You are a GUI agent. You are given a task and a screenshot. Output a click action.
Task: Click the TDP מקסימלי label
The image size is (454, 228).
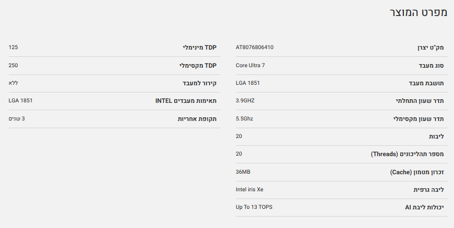click(198, 66)
